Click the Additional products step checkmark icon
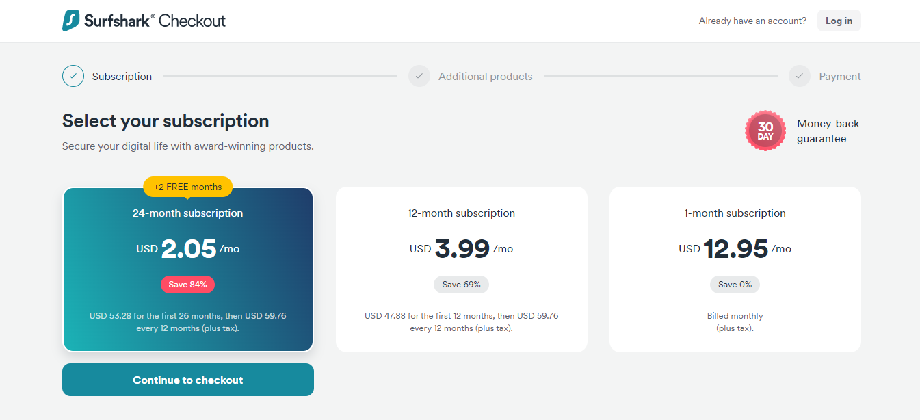Viewport: 920px width, 420px height. coord(419,76)
